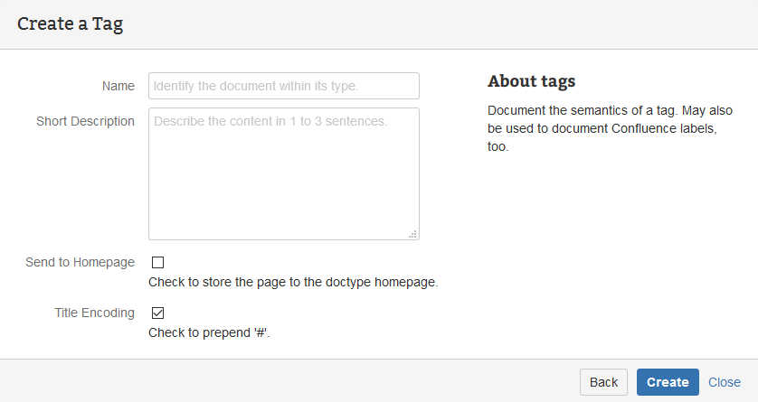
Task: Click the Close link
Action: point(724,382)
